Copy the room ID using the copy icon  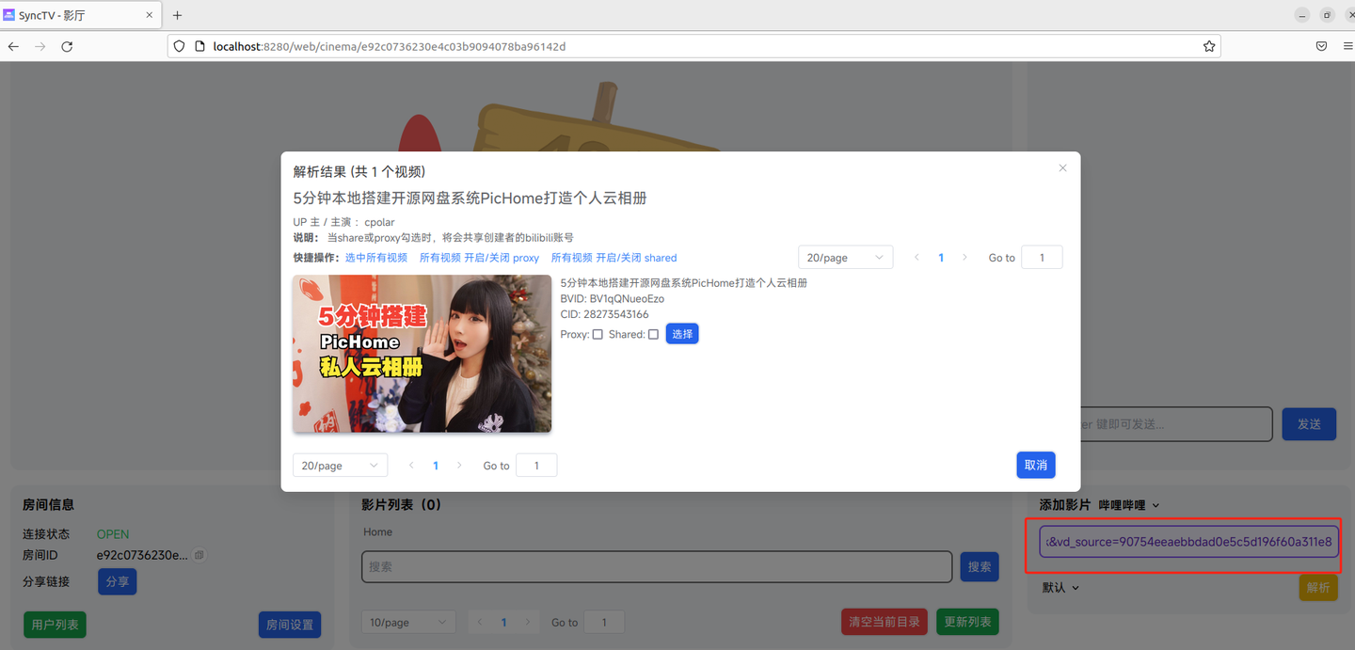click(x=199, y=555)
